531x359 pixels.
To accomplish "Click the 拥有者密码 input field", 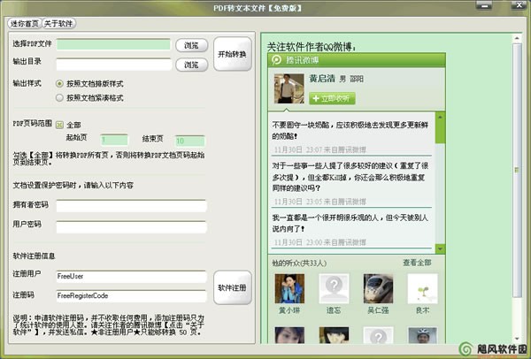I will pos(131,206).
